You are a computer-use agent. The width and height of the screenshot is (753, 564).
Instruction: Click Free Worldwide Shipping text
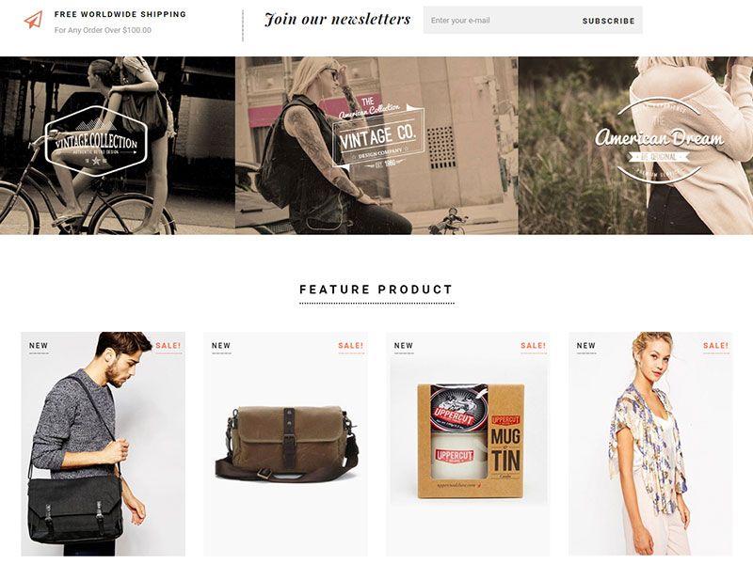pyautogui.click(x=120, y=14)
